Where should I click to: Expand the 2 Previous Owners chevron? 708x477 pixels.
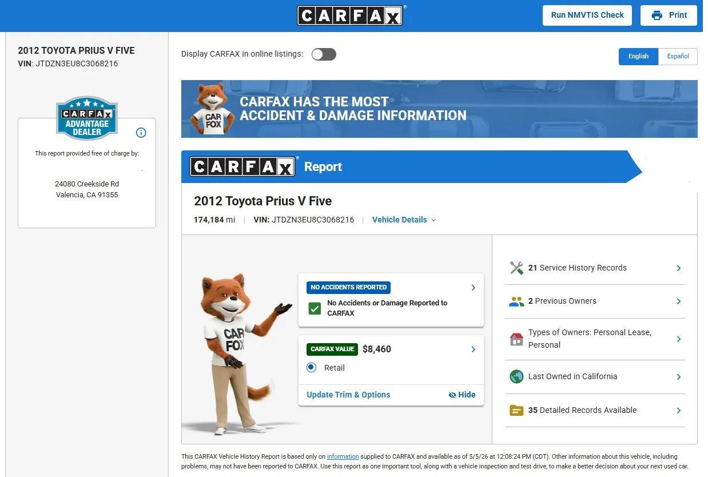tap(679, 301)
